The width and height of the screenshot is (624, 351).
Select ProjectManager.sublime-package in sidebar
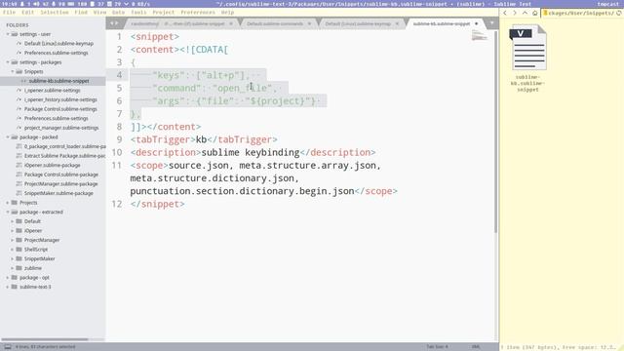point(60,184)
